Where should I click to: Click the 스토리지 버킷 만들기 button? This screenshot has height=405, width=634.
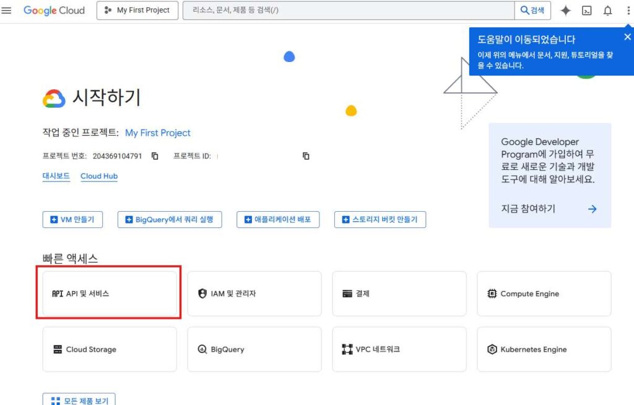click(380, 219)
